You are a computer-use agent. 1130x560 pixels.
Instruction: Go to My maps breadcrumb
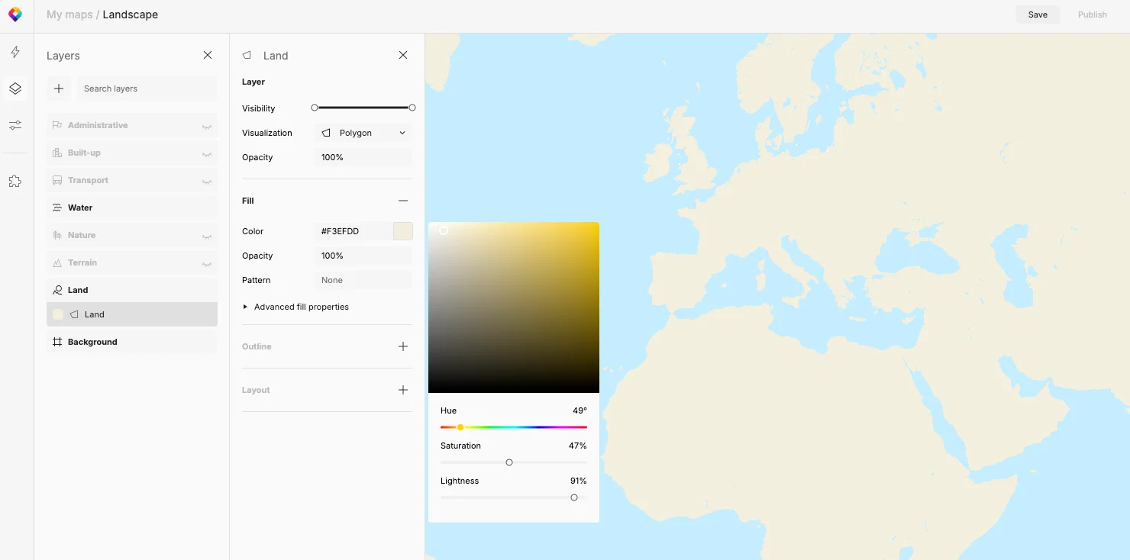(x=69, y=14)
